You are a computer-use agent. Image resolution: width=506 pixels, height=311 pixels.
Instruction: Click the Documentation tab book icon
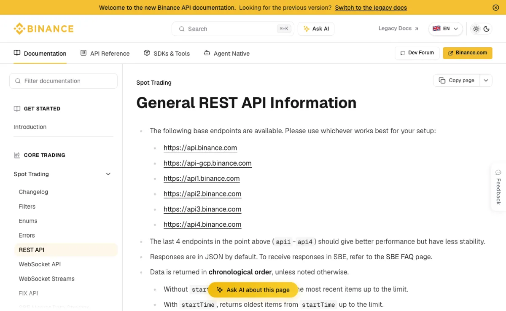[x=17, y=53]
